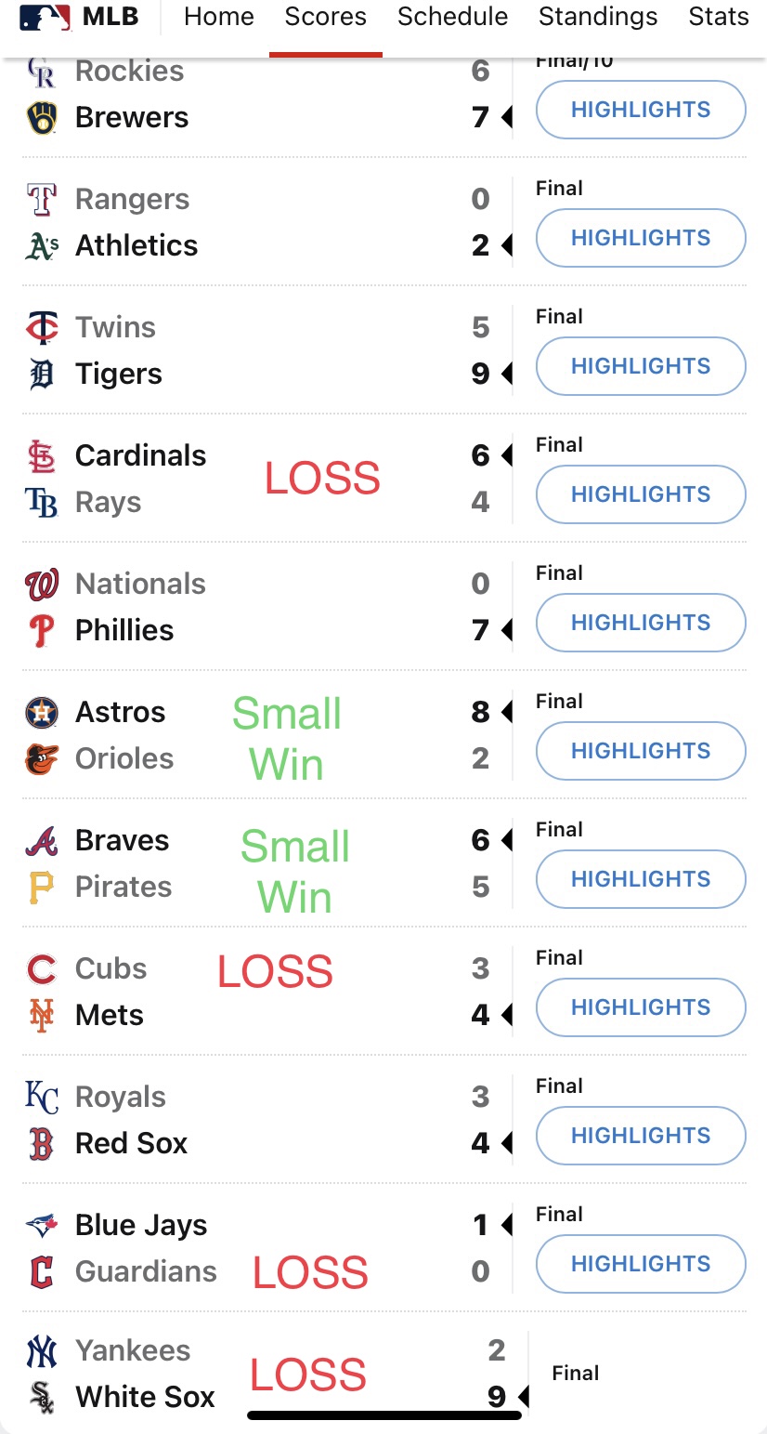
Task: Select the Orioles team logo
Action: point(42,759)
